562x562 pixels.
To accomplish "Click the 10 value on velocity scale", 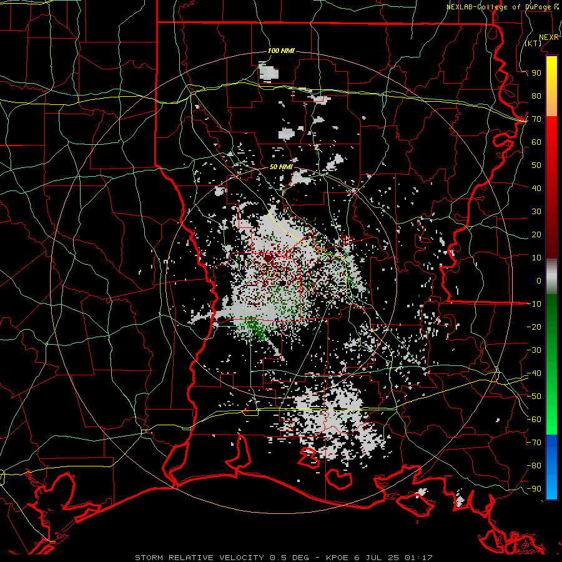I will (536, 258).
